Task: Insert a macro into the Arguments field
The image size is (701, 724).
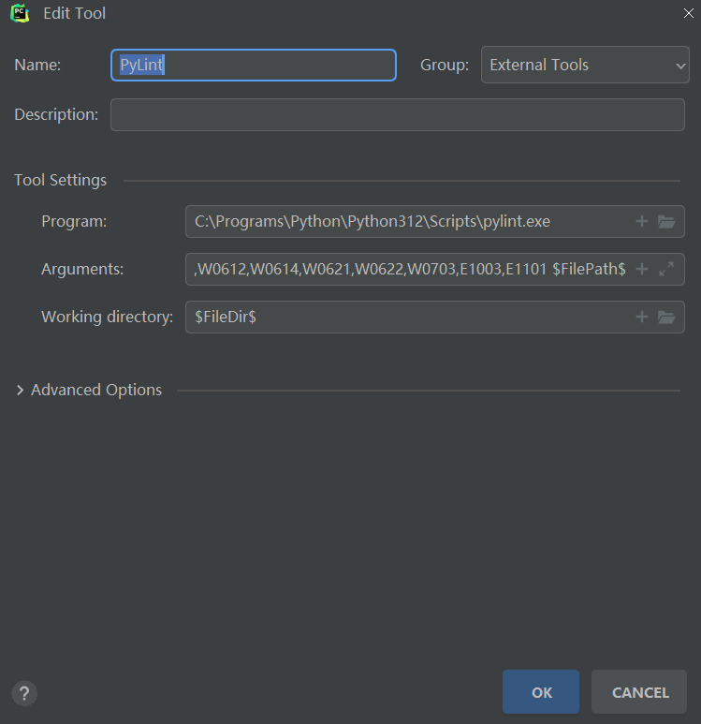Action: coord(642,269)
